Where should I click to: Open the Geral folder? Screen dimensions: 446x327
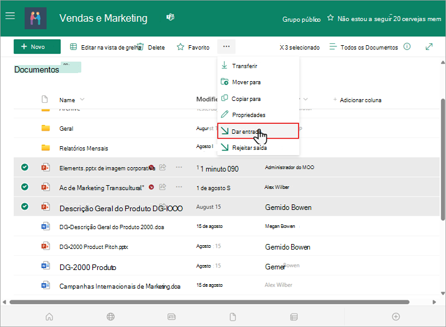(x=66, y=129)
